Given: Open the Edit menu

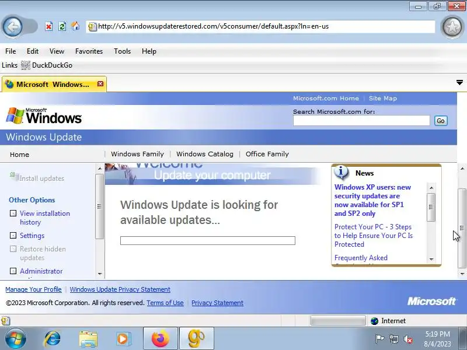Looking at the screenshot, I should [33, 51].
